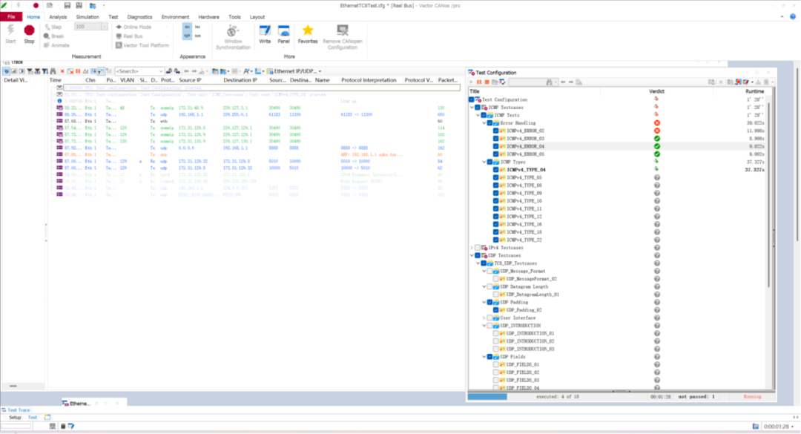Open the Panel button in the ribbon
Viewport: 801px width, 434px height.
[283, 34]
